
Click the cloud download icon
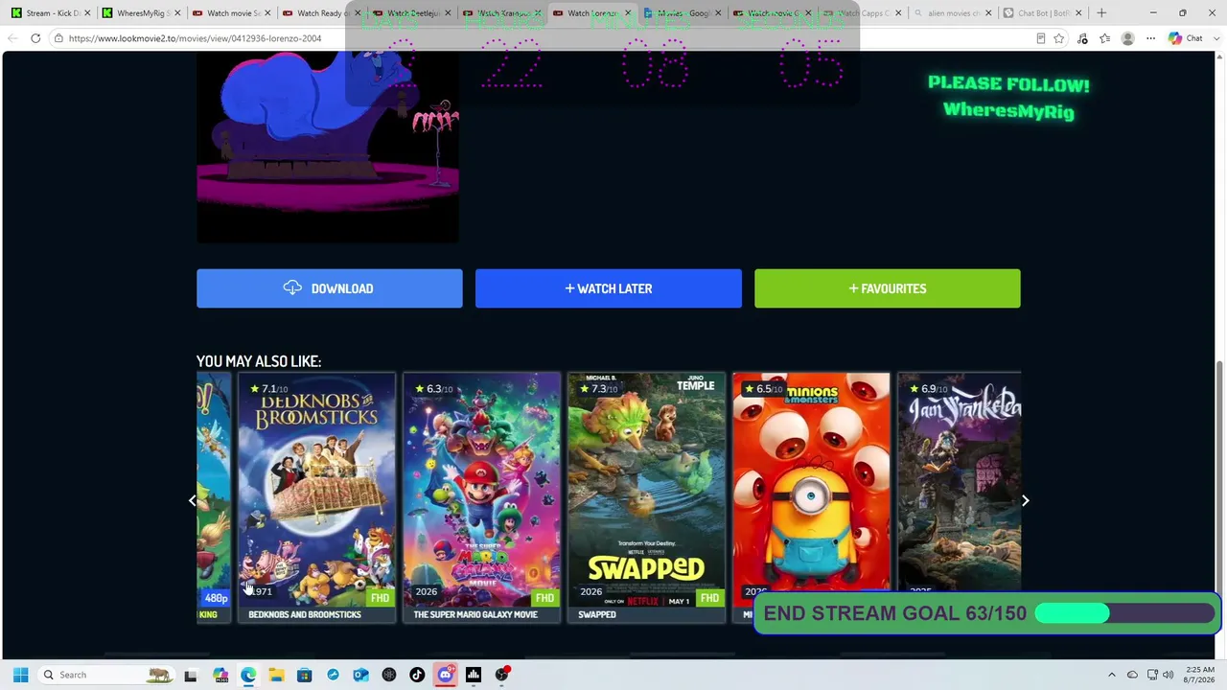click(292, 287)
